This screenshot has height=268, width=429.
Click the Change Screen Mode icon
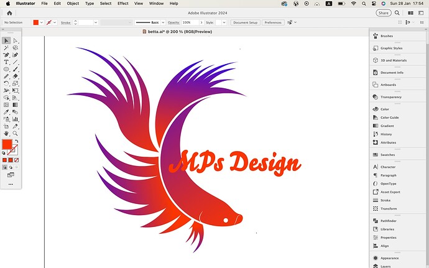(x=11, y=175)
